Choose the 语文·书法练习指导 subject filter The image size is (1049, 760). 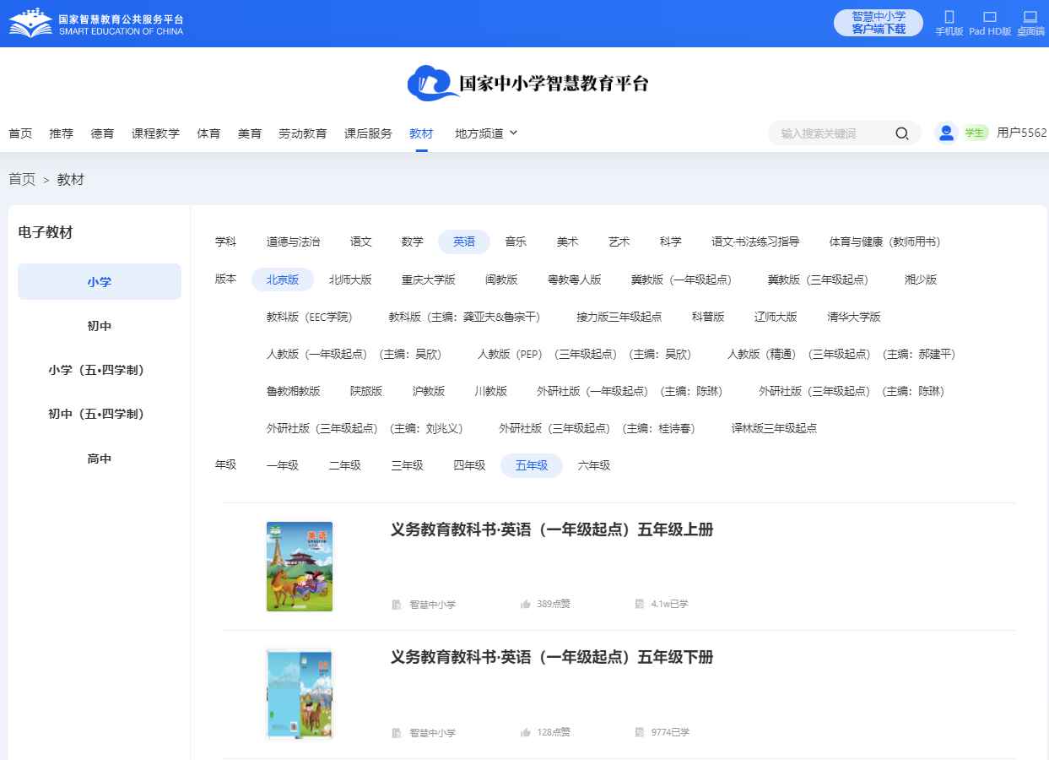click(x=755, y=242)
